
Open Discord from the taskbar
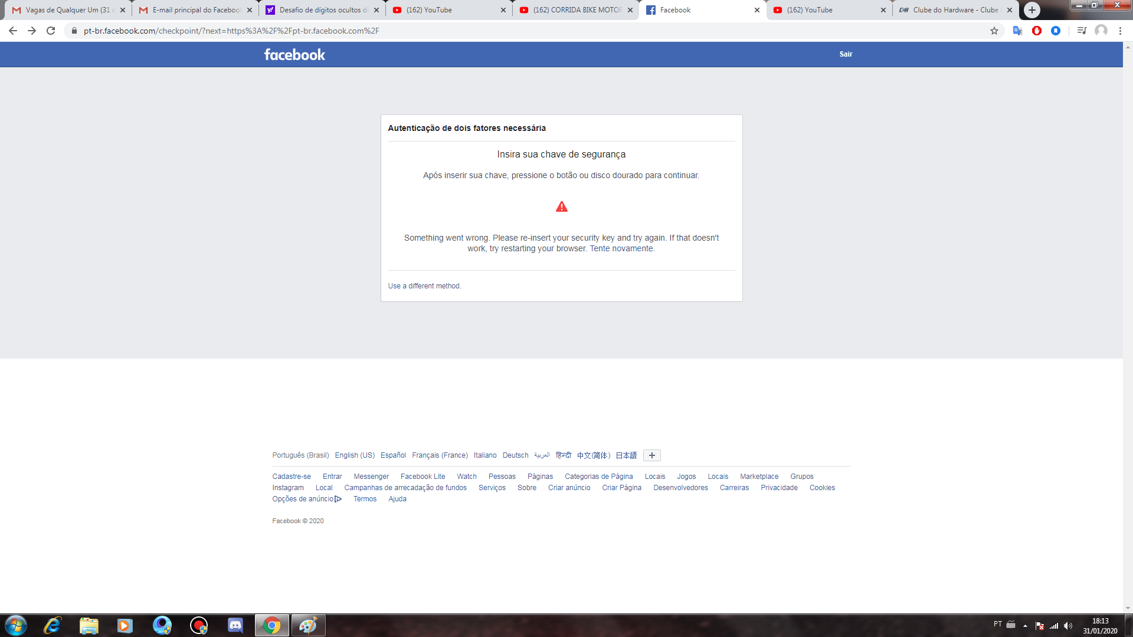(x=235, y=625)
